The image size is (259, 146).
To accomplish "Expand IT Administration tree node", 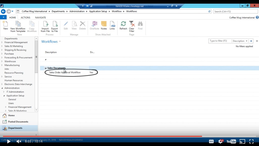I will coord(4,92).
